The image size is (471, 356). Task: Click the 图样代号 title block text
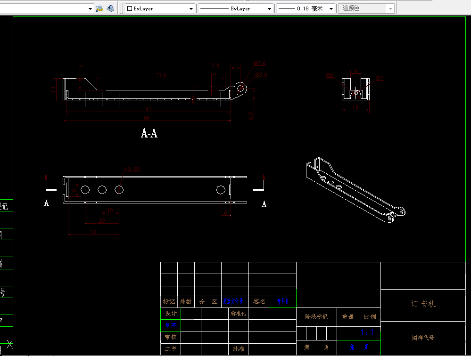(x=423, y=338)
